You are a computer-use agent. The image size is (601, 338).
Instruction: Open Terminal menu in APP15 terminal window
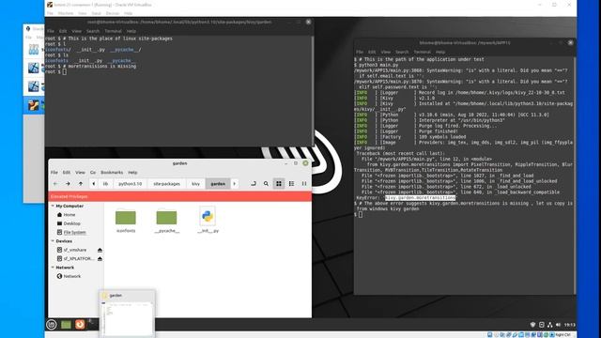(x=422, y=53)
